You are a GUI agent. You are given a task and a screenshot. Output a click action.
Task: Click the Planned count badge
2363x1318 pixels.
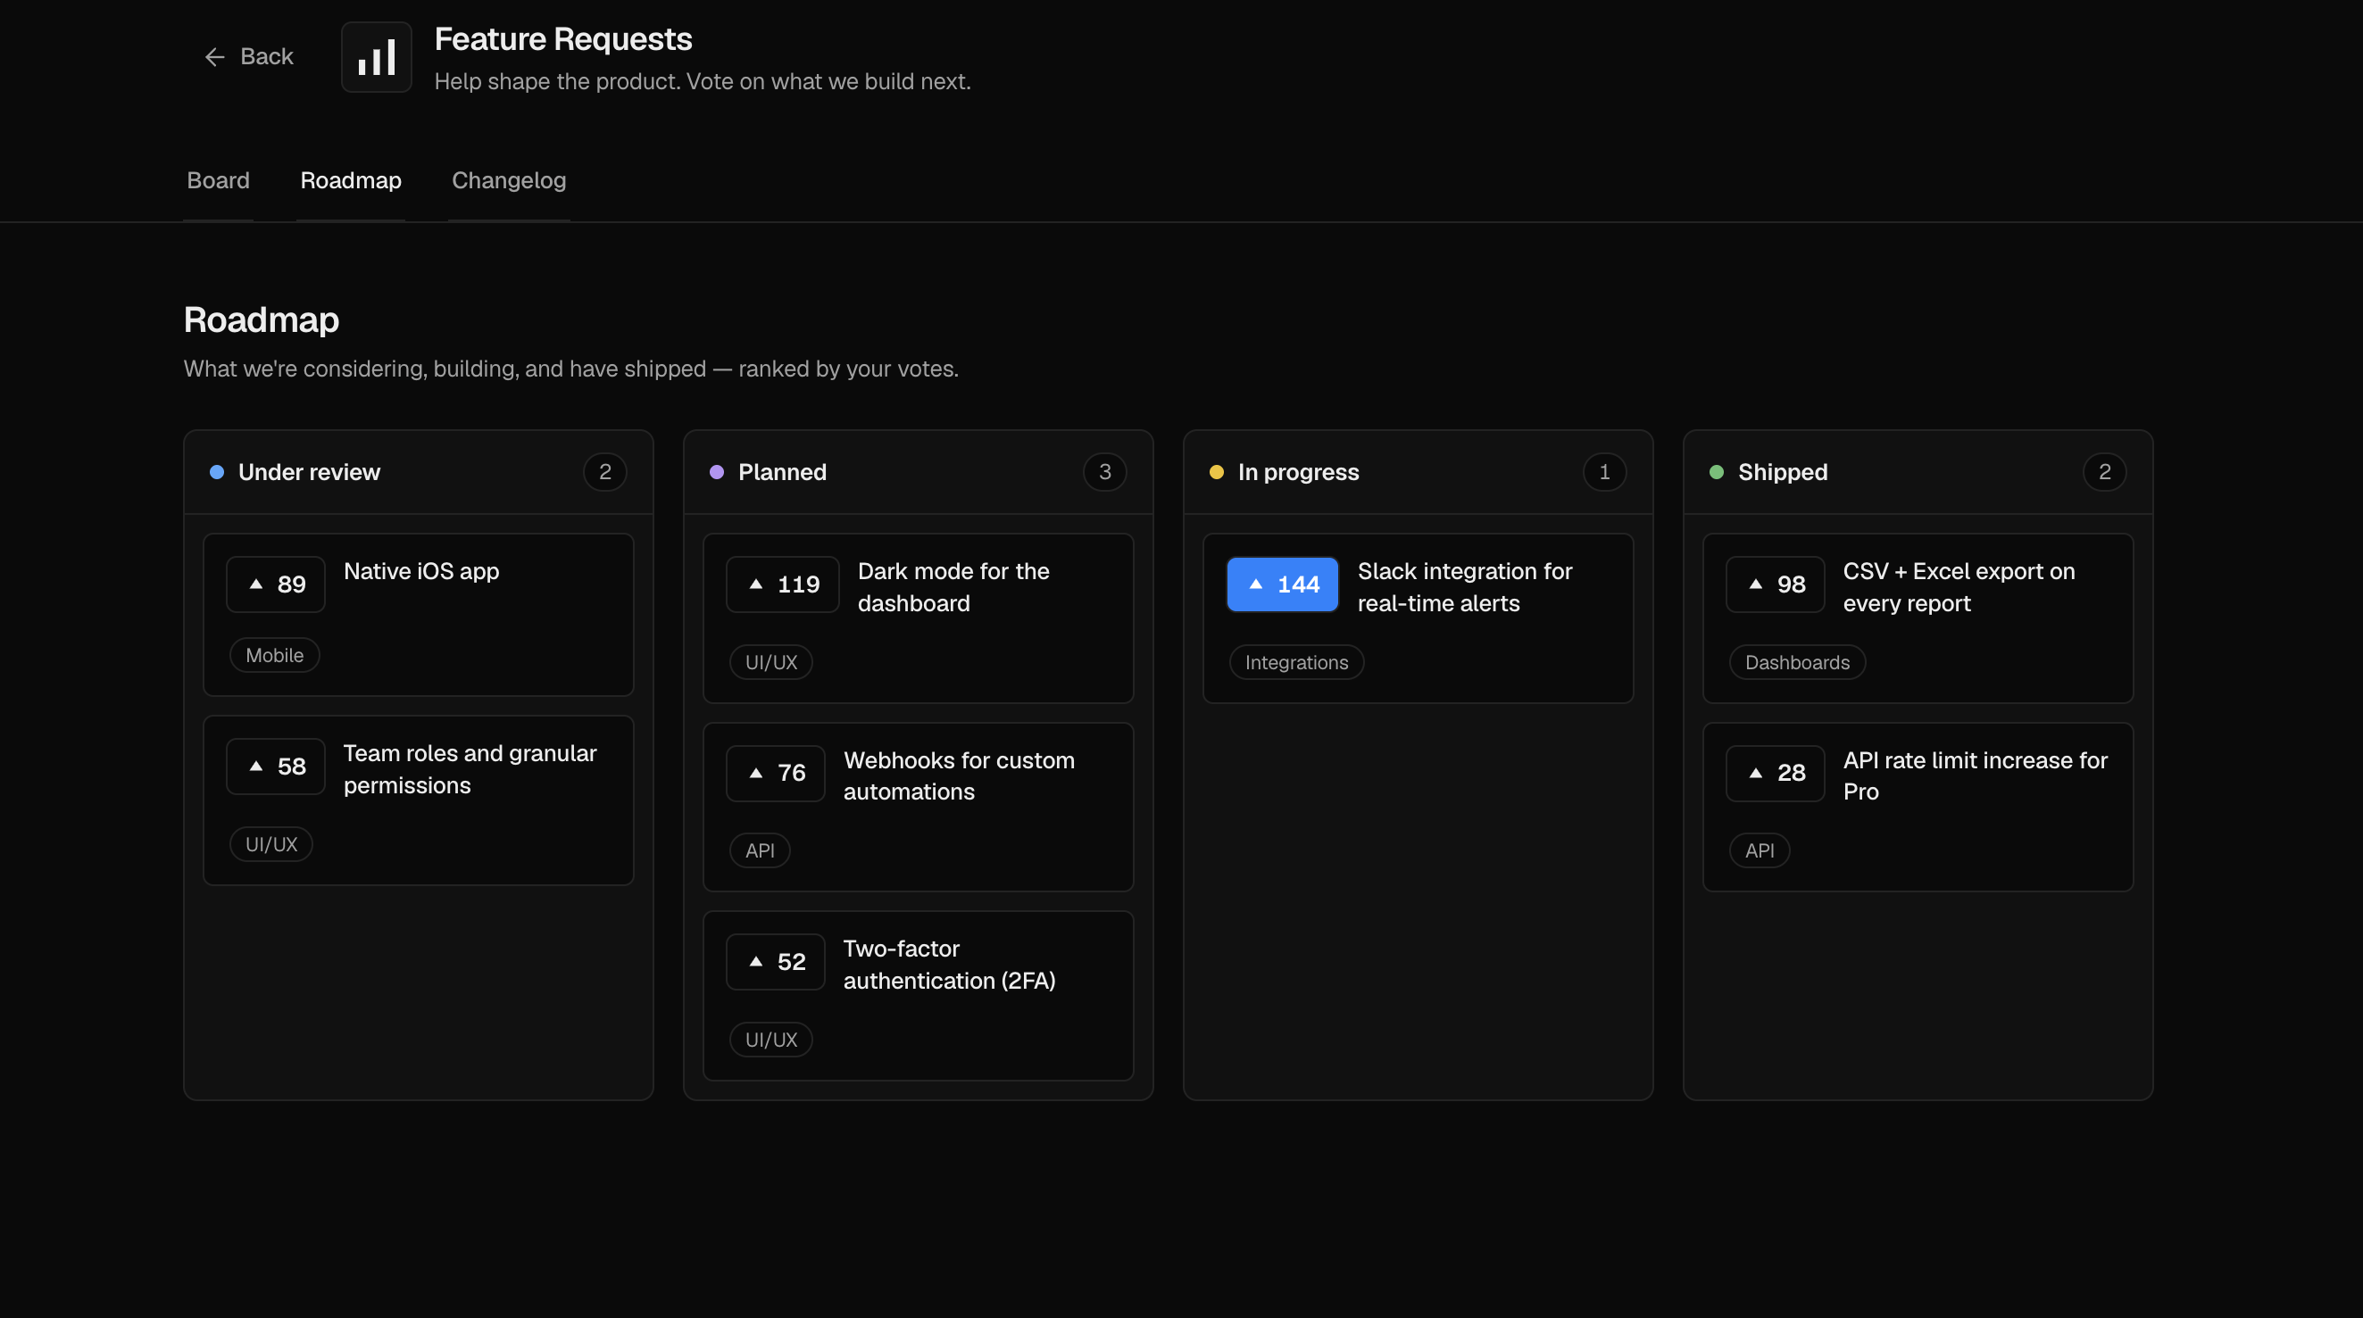1105,472
